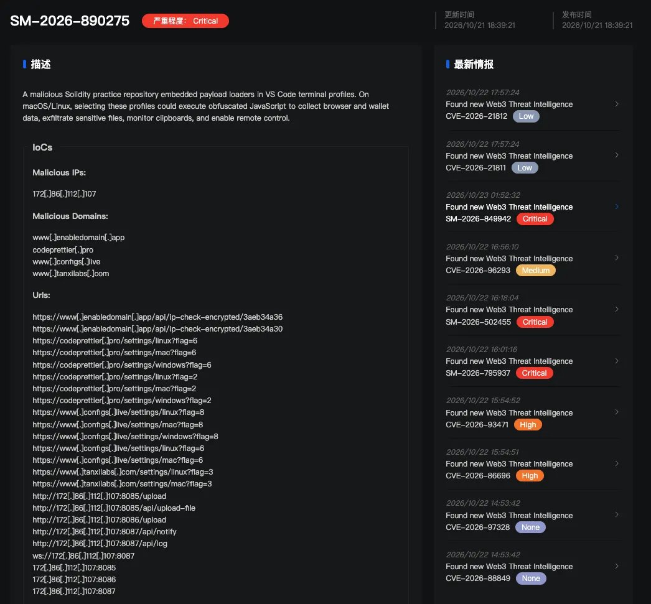Image resolution: width=651 pixels, height=604 pixels.
Task: Click codeprettier URL settings/windows?flag=6
Action: [122, 365]
